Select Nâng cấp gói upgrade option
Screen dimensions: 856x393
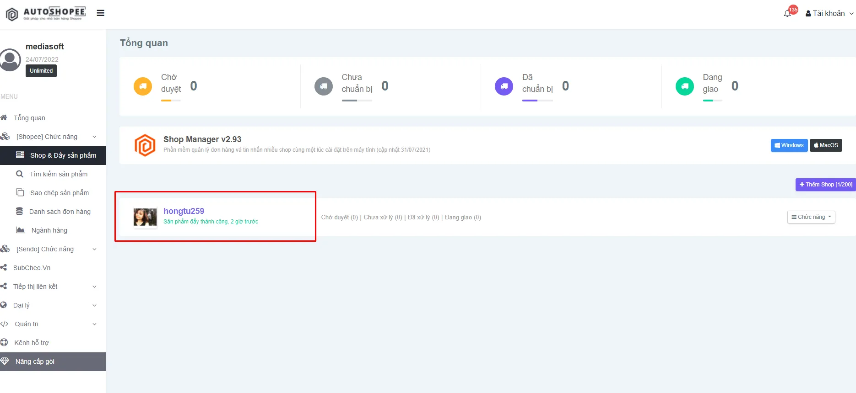[53, 361]
